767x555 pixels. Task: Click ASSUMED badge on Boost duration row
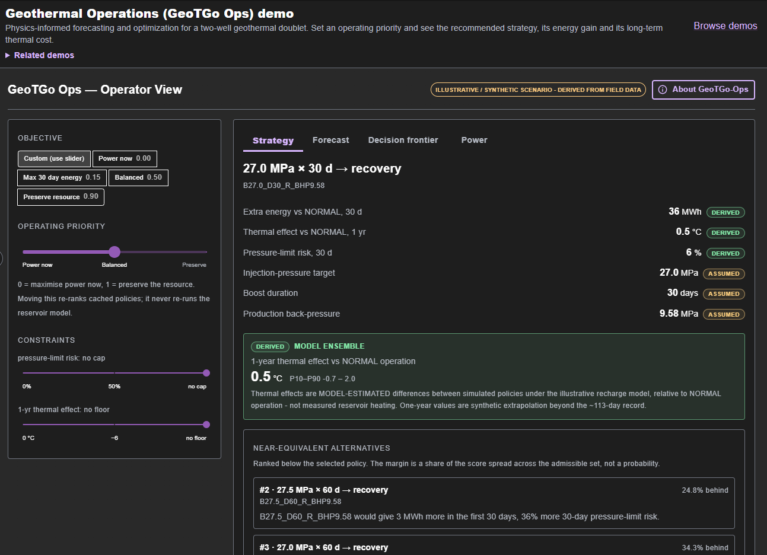(724, 294)
